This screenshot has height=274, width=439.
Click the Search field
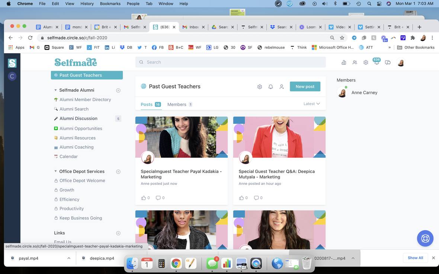[x=230, y=62]
